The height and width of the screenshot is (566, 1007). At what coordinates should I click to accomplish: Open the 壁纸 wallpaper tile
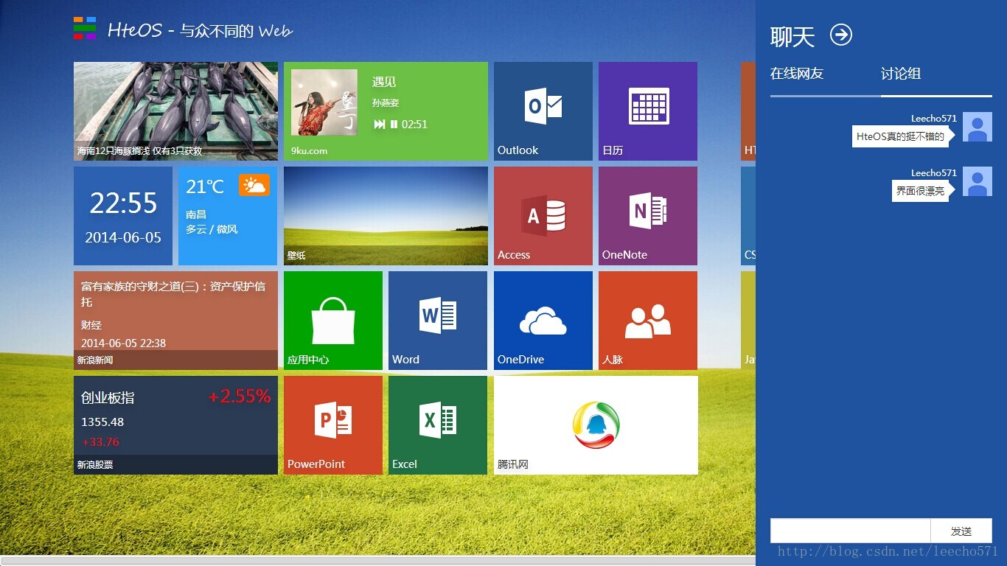[386, 216]
